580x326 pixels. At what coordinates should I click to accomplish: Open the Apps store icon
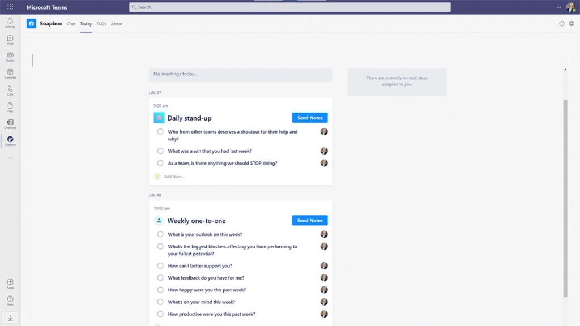(x=10, y=283)
